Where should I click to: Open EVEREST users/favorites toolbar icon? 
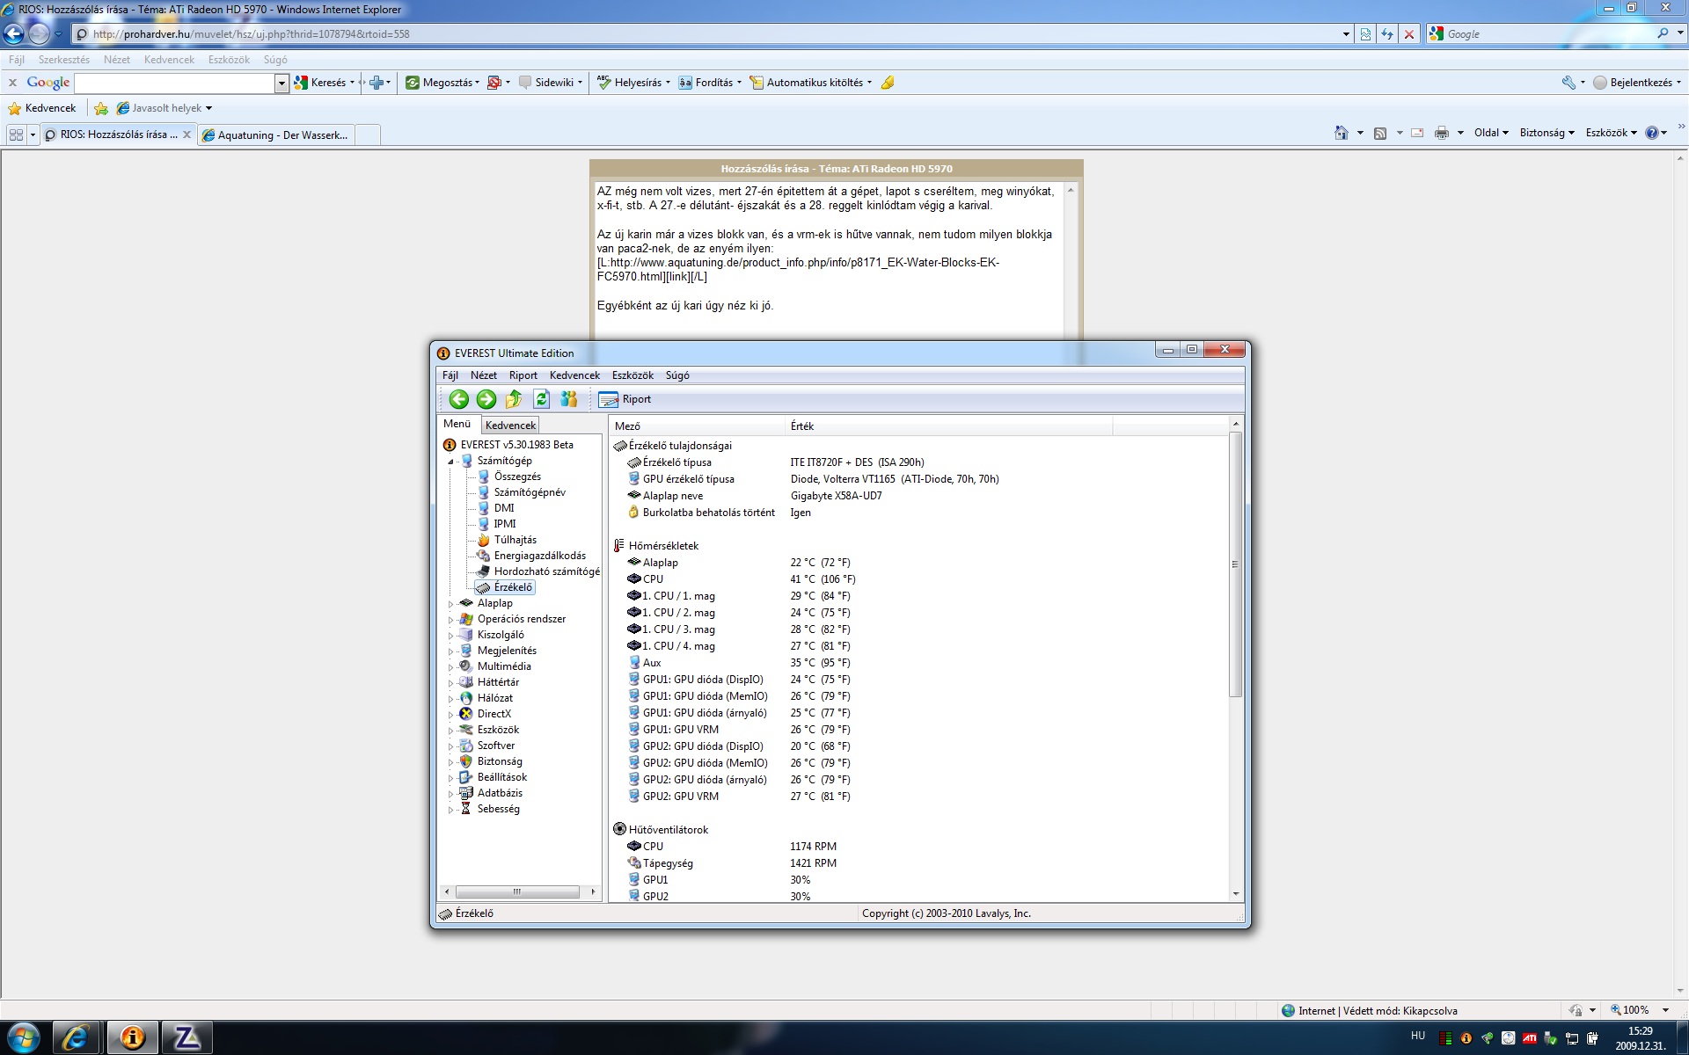[569, 399]
